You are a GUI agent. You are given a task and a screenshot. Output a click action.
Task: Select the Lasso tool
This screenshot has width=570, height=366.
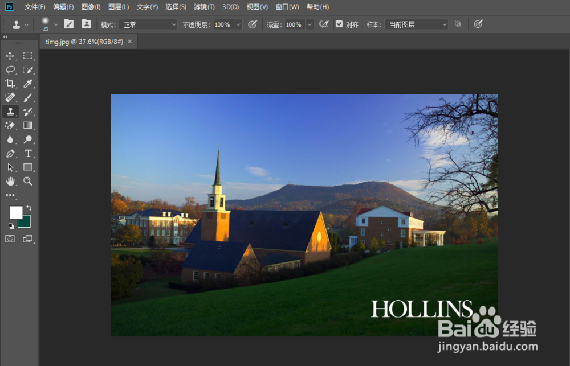point(10,69)
